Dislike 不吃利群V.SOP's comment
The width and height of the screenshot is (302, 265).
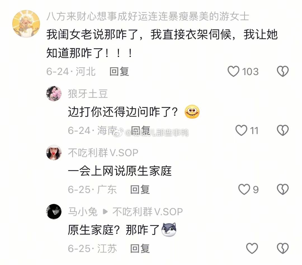tap(282, 189)
